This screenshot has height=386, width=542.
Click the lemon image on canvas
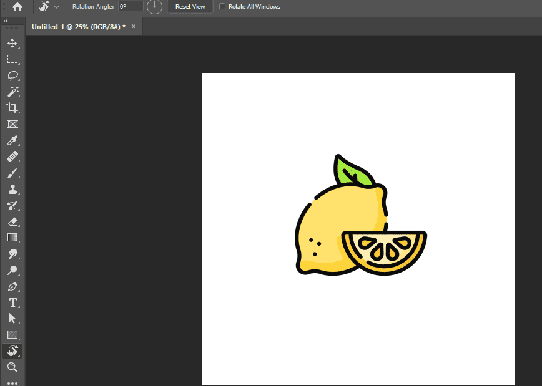coord(361,215)
